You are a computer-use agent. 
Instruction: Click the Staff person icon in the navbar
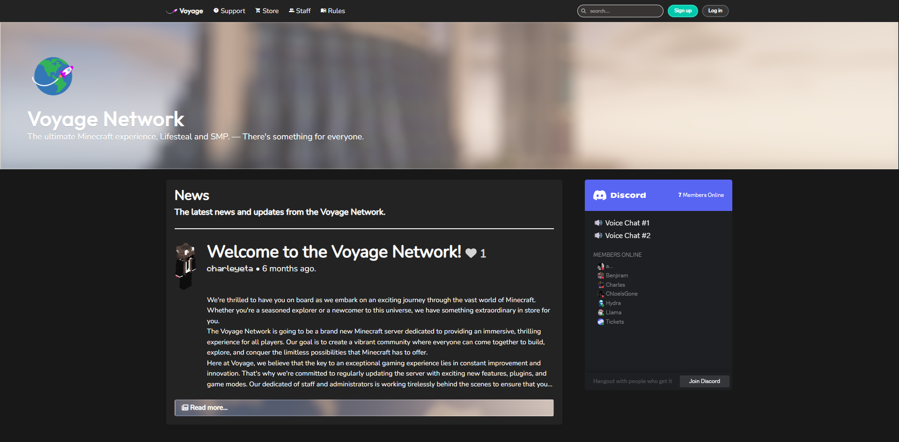coord(291,10)
